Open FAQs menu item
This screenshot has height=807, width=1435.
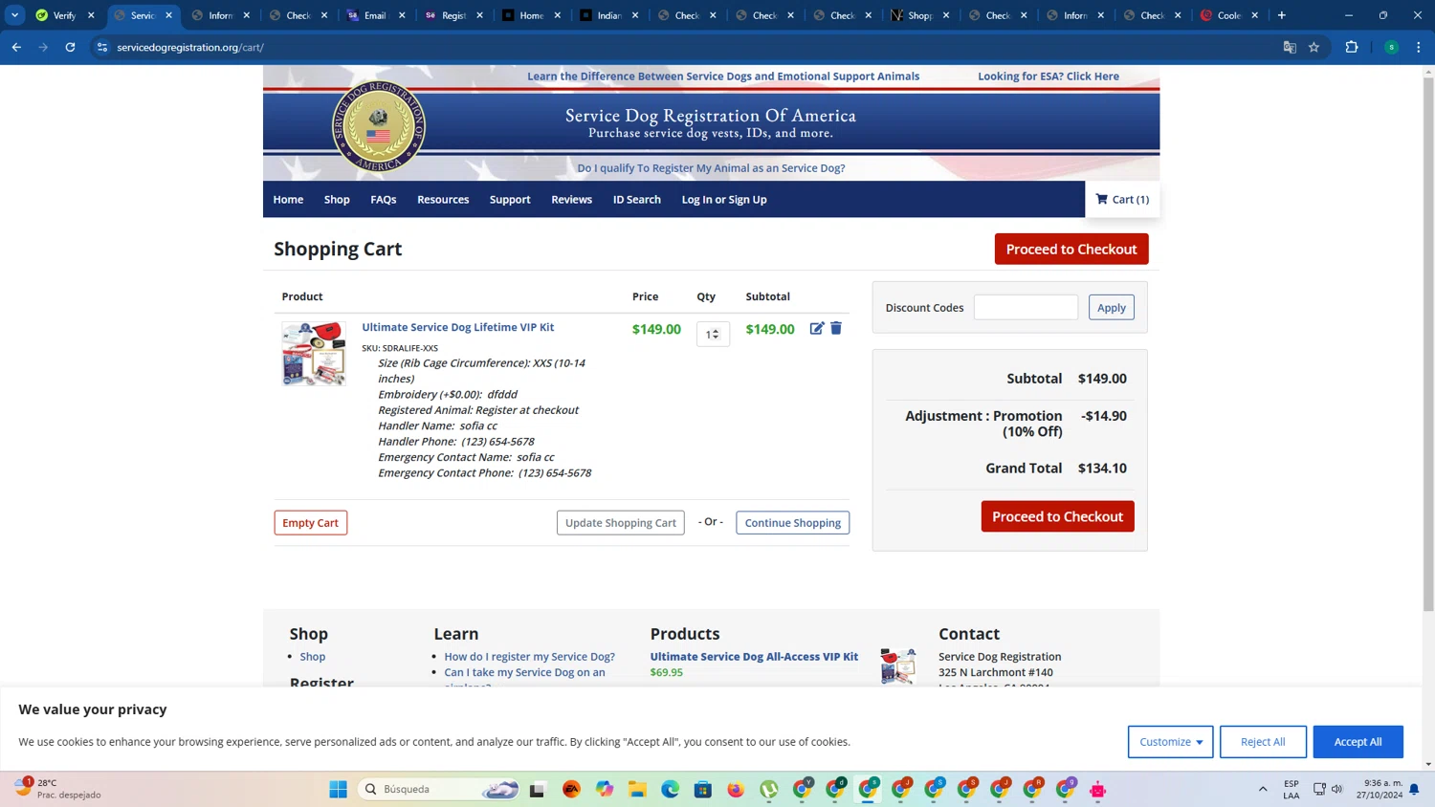[384, 199]
